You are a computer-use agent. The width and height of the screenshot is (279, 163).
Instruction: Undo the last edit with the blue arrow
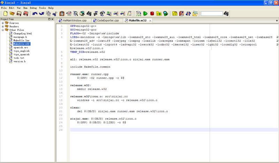(35, 14)
